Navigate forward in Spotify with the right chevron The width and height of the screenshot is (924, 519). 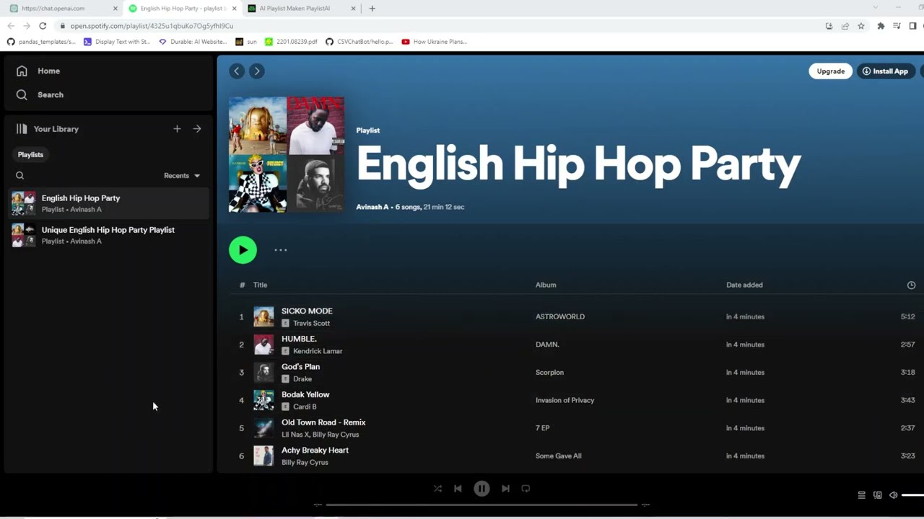[256, 71]
